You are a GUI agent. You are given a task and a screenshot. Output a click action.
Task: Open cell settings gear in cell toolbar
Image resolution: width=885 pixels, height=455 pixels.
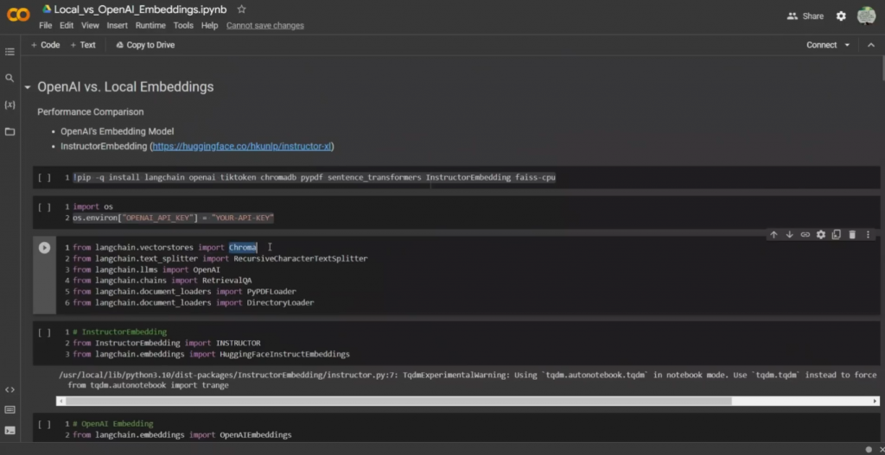coord(821,235)
